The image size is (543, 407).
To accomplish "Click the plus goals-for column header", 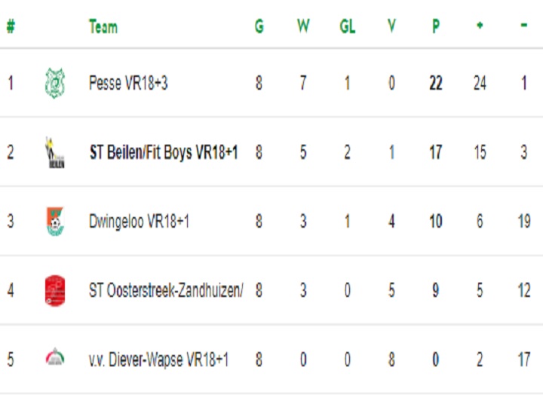I will (x=480, y=26).
